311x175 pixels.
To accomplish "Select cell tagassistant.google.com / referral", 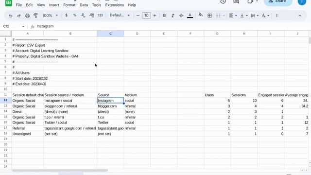I will 70,128.
